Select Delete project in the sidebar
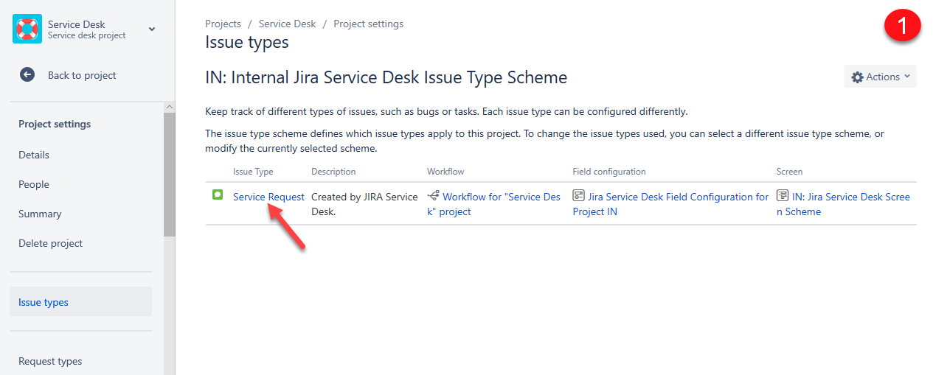 click(x=51, y=243)
